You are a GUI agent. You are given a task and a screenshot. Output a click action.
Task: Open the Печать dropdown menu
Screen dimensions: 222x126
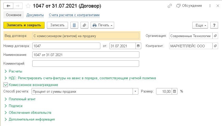[102, 25]
